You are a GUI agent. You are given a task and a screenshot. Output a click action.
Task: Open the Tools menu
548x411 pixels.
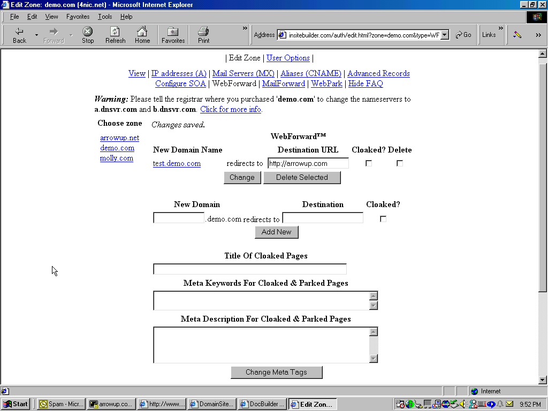(x=105, y=17)
